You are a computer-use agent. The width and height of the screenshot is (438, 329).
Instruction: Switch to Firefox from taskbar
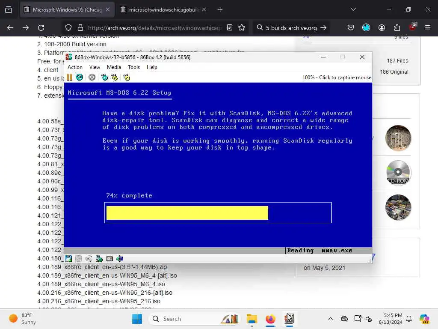pyautogui.click(x=270, y=319)
